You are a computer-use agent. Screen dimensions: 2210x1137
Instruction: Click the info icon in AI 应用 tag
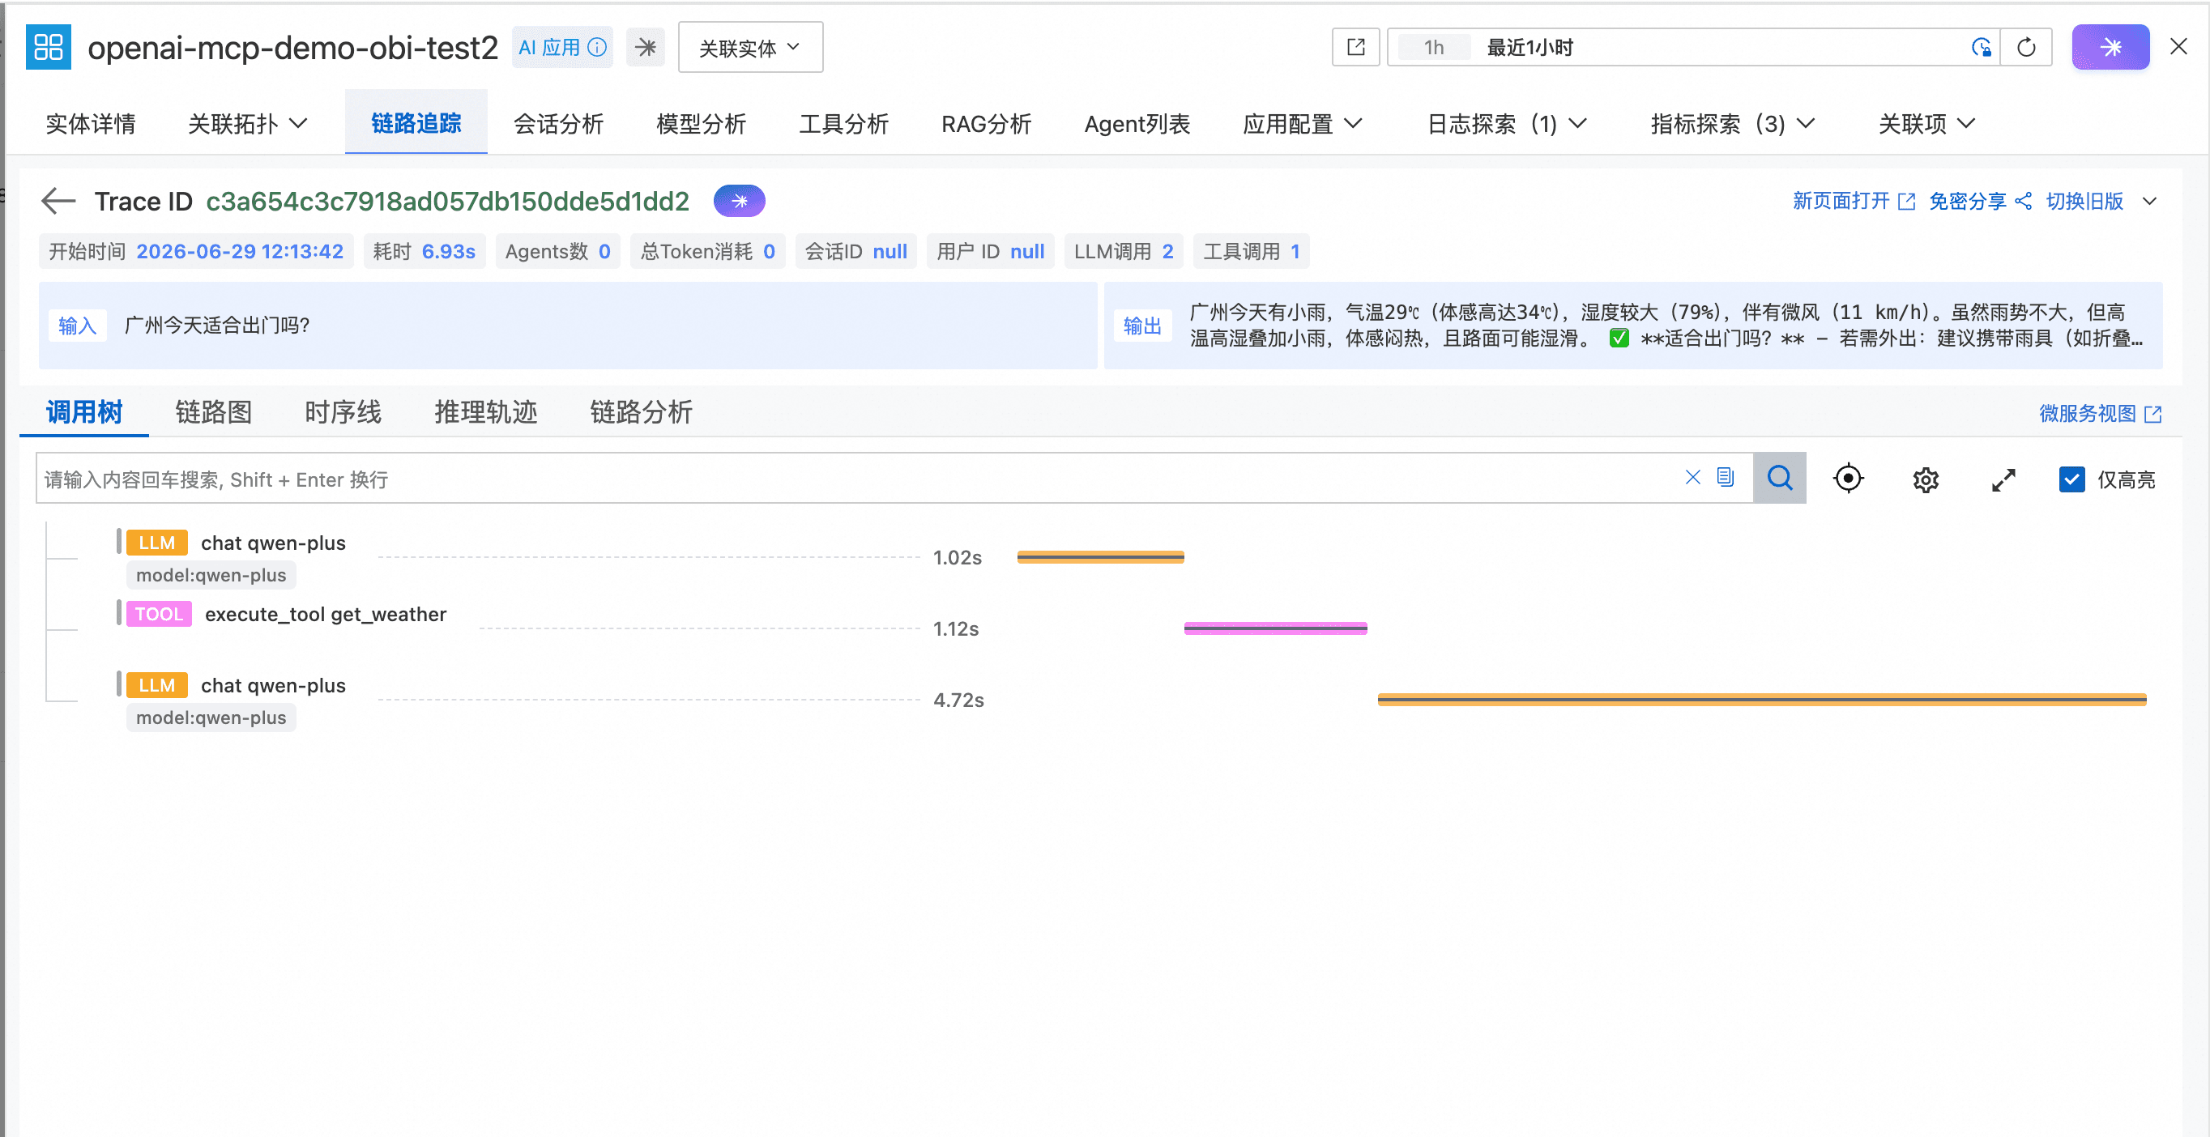pos(597,47)
